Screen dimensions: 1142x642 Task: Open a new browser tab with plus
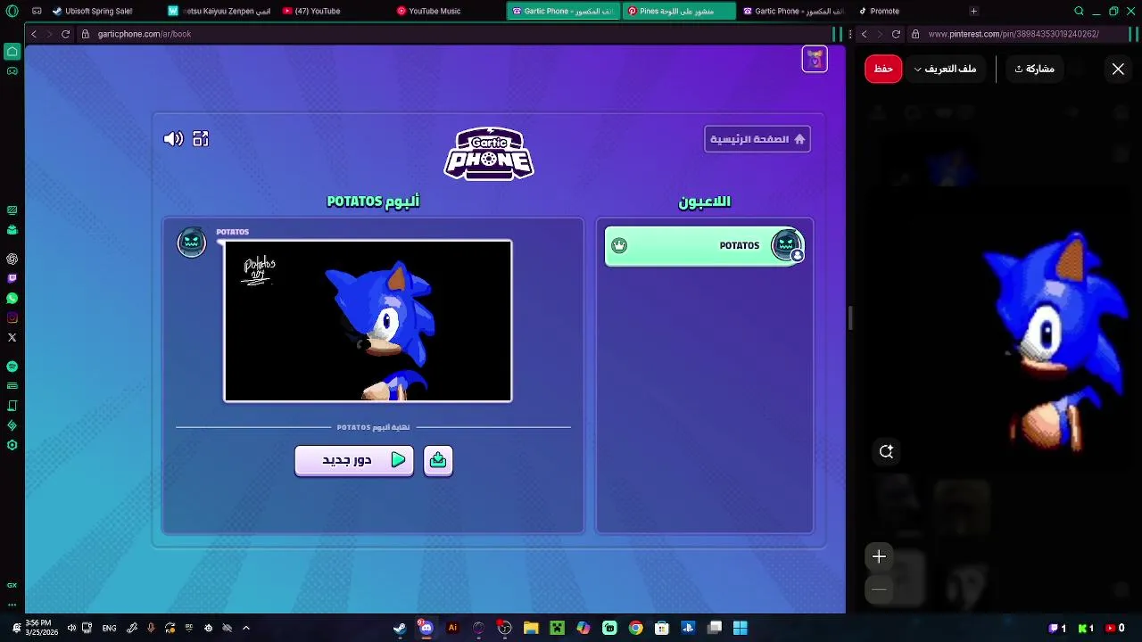point(973,12)
